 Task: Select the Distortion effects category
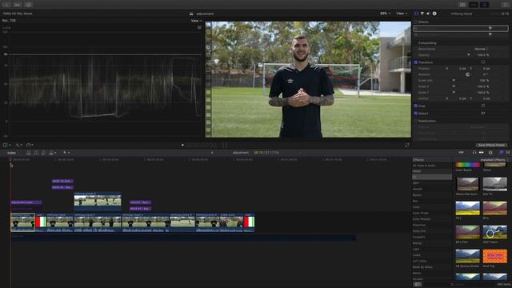point(419,225)
